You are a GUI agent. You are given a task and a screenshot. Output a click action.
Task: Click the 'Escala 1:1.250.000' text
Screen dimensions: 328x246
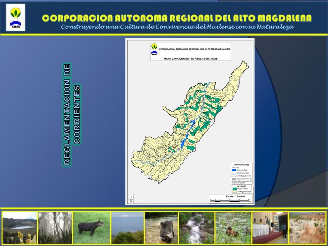coord(235,196)
